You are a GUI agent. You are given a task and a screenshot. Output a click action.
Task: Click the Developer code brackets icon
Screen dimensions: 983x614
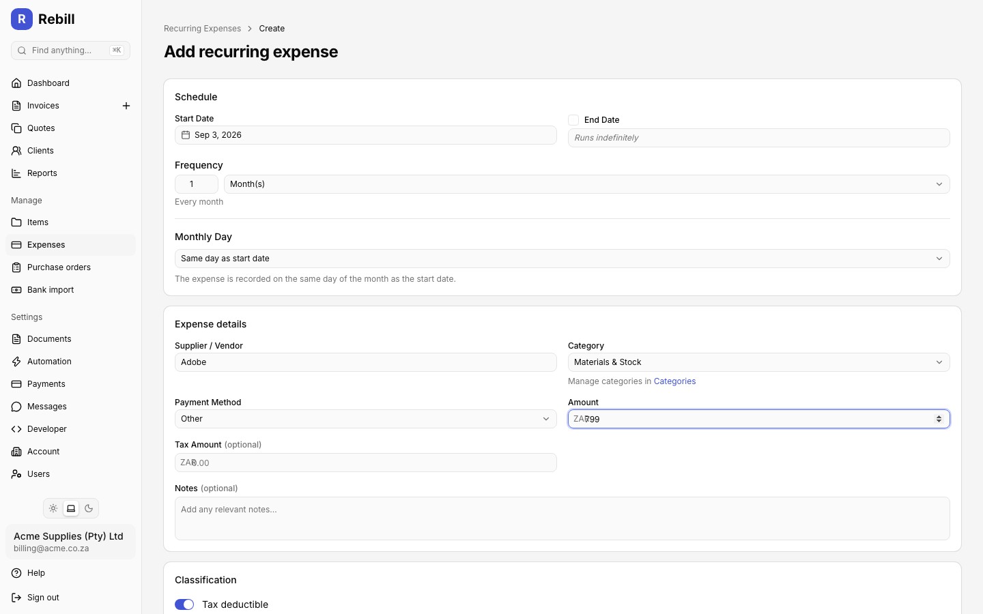(16, 429)
